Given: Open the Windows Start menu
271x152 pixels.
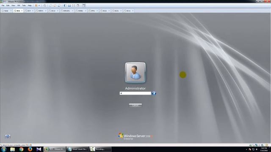Looking at the screenshot, I should (x=4, y=149).
